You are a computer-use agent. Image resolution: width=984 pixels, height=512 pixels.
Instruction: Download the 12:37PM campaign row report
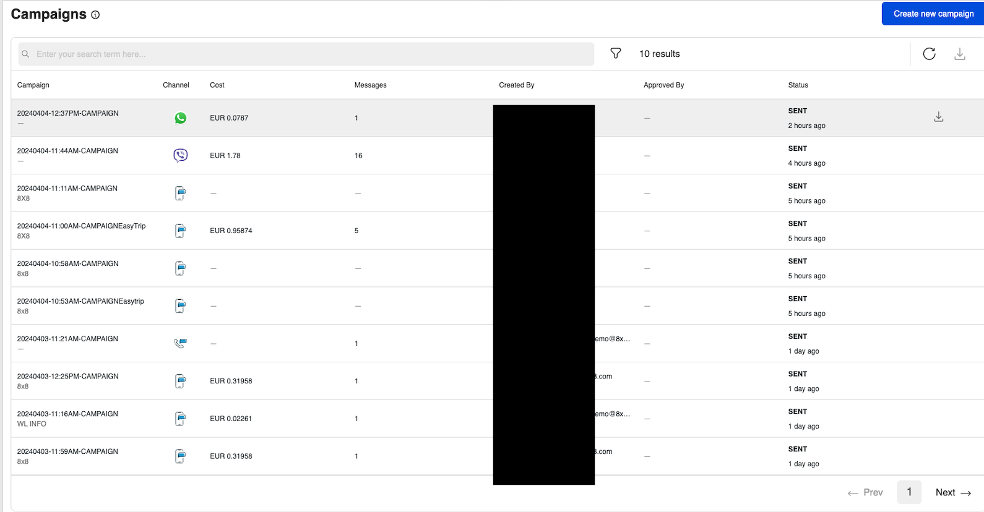pos(938,117)
